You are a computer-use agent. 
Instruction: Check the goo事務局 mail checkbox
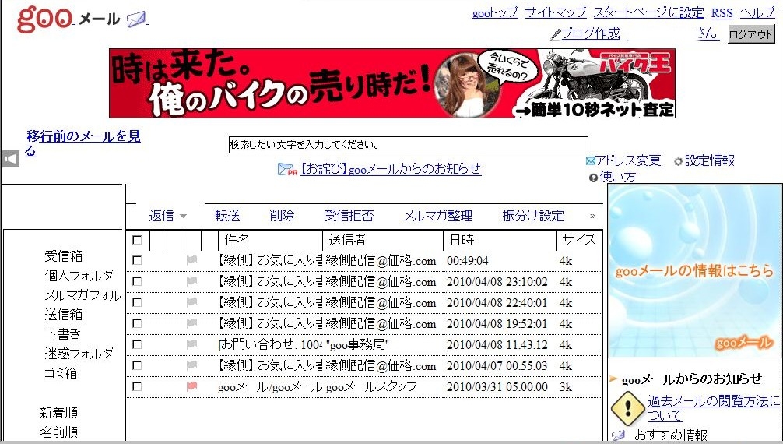point(137,344)
